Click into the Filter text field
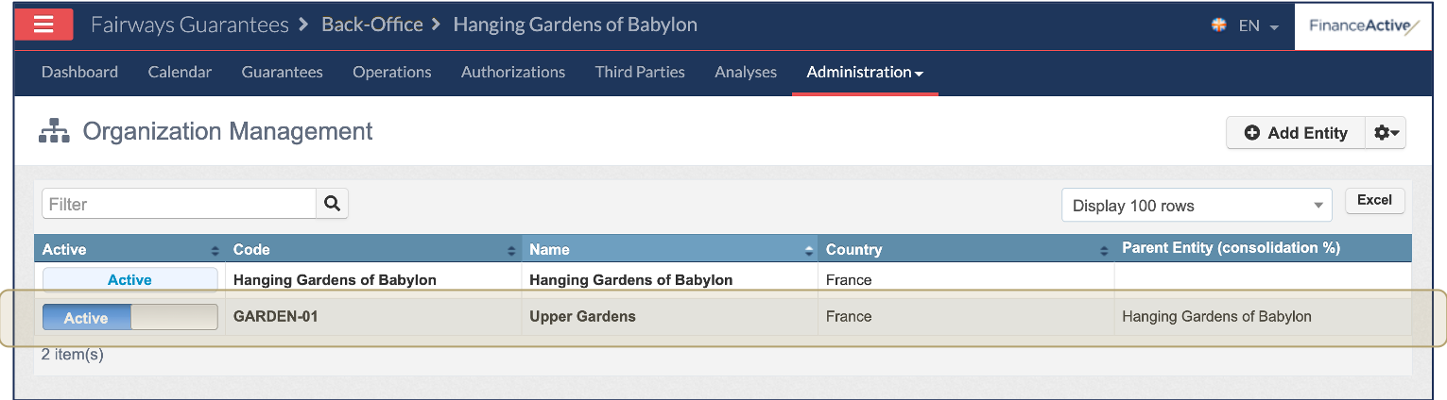This screenshot has width=1447, height=400. click(179, 204)
